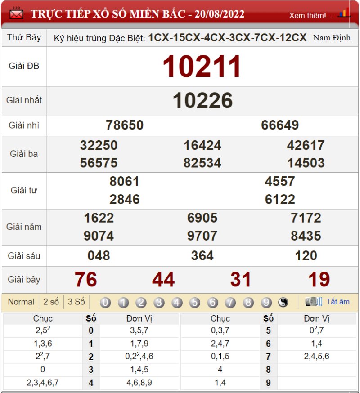Switch to Normal display mode
This screenshot has width=360, height=393.
pyautogui.click(x=21, y=302)
